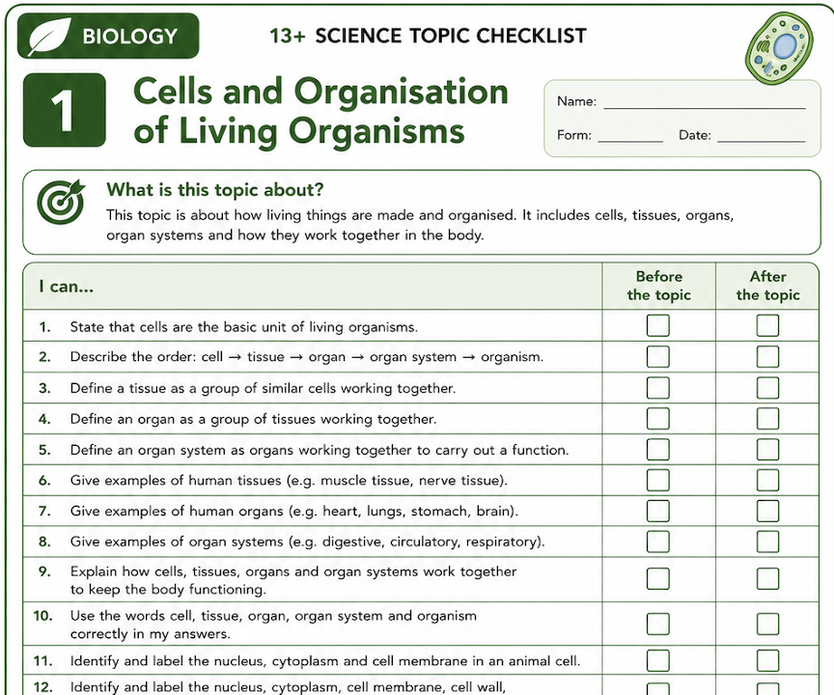Tick the Before box for statement 1
This screenshot has height=695, width=834.
click(x=658, y=325)
